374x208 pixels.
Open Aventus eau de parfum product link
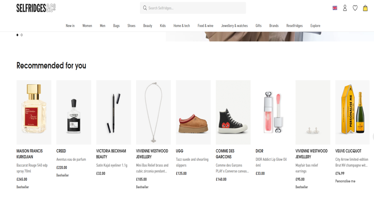pos(71,159)
